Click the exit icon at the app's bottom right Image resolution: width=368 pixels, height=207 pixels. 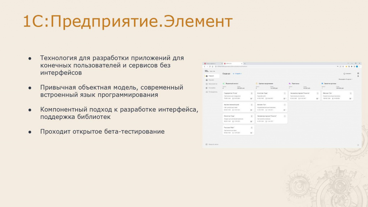pyautogui.click(x=358, y=145)
